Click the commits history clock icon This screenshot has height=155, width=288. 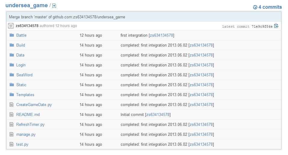click(255, 7)
